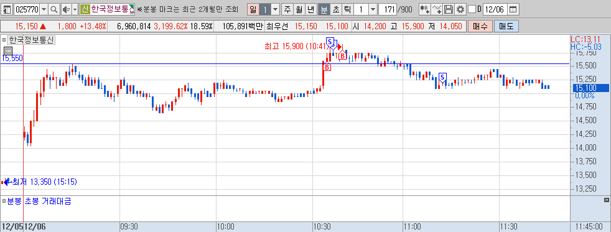Switch to the 주 (weekly) chart period
The image size is (611, 232).
[x=287, y=9]
